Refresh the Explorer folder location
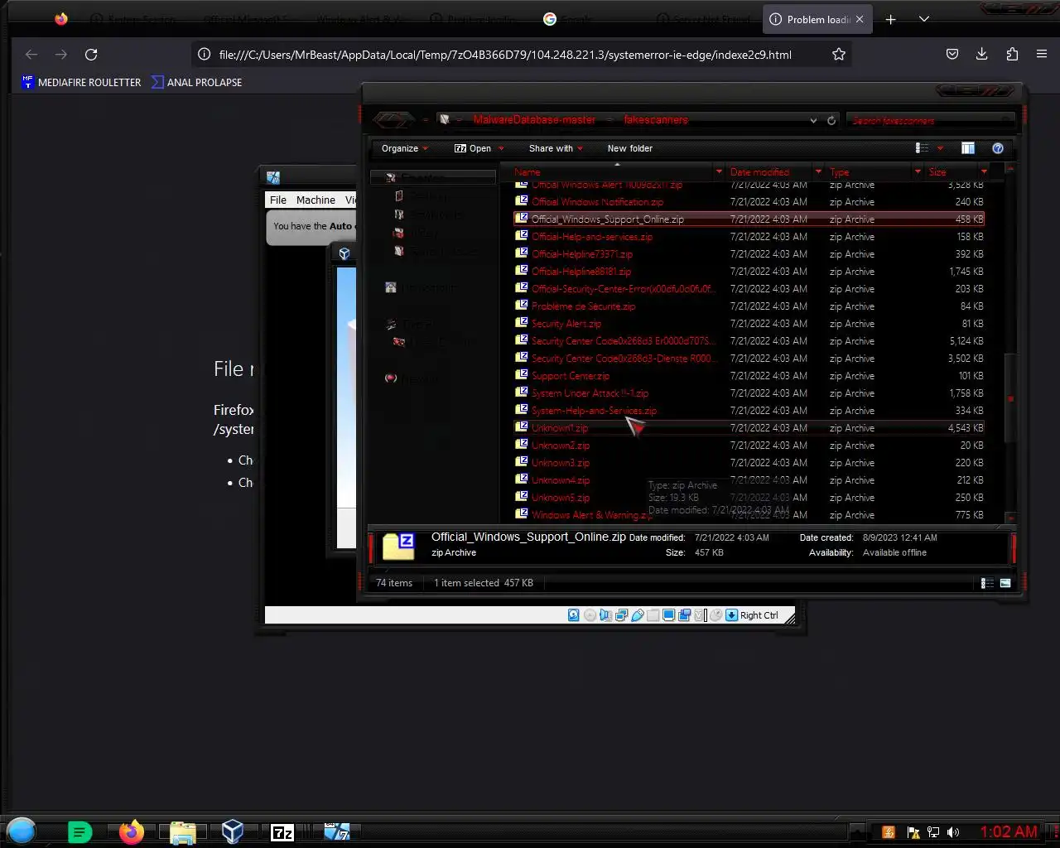The image size is (1060, 848). (831, 120)
